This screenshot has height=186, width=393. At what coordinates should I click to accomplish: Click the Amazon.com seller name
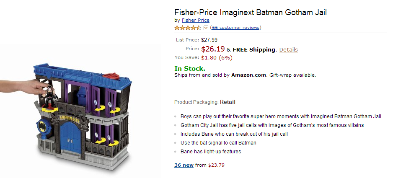click(x=248, y=75)
